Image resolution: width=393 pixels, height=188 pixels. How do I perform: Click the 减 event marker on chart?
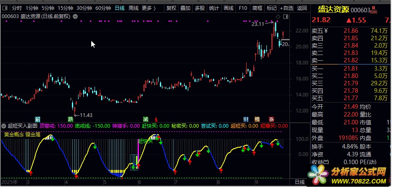(x=146, y=119)
